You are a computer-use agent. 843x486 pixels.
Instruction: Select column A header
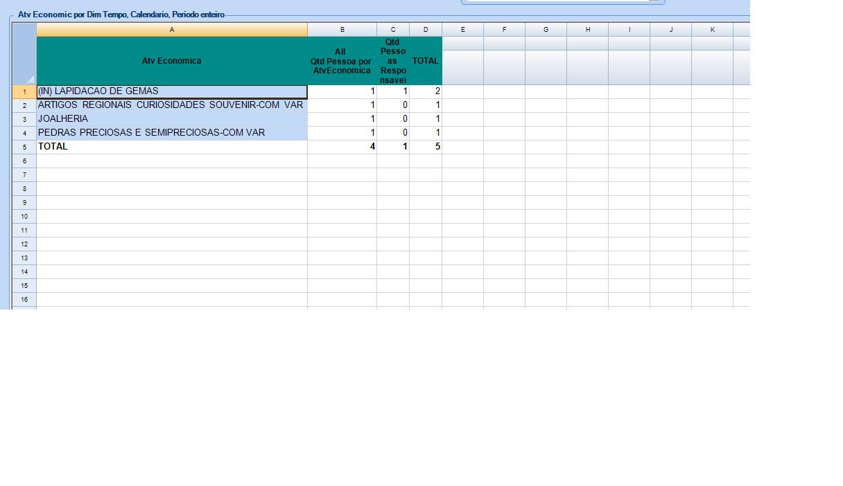coord(172,30)
